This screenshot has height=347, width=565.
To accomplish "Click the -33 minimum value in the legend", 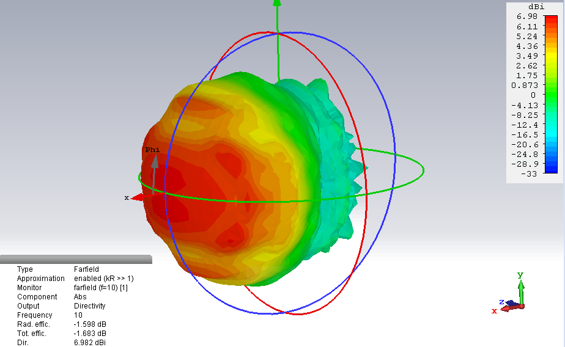I will [529, 174].
